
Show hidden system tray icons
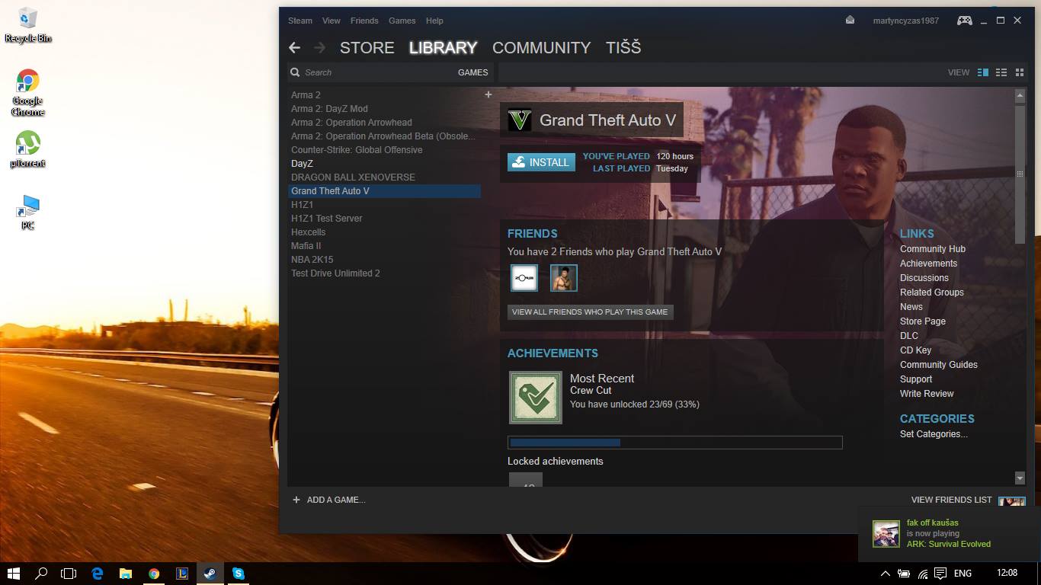(885, 574)
